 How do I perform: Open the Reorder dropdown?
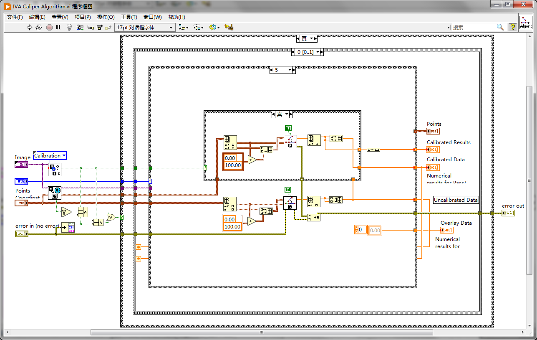tap(214, 27)
